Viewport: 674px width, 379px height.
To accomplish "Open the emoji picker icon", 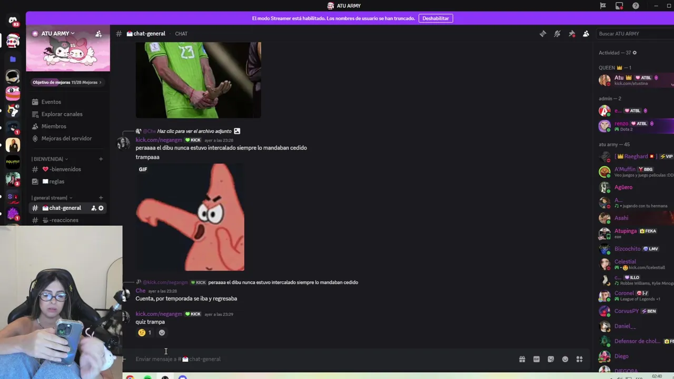I will [565, 359].
